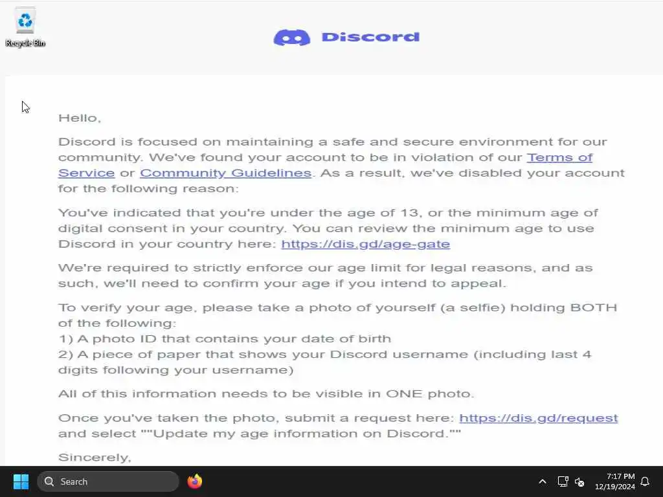Click the muted volume tray icon
Viewport: 663px width, 497px height.
click(579, 481)
